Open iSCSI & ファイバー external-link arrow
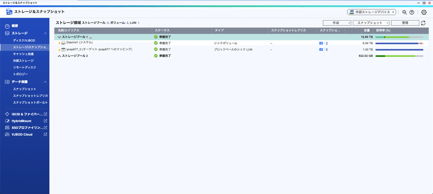Screen dimensions: 433x194 [x=45, y=114]
